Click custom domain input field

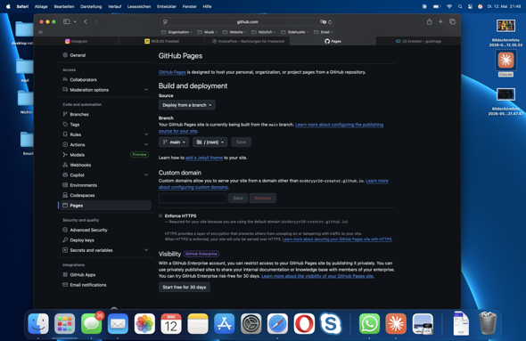(193, 198)
